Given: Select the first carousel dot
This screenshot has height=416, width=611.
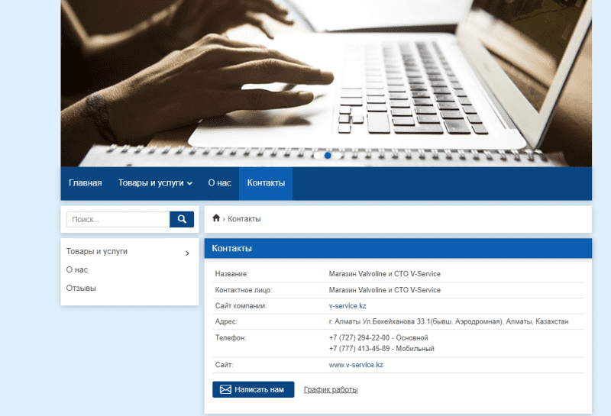Looking at the screenshot, I should 317,156.
